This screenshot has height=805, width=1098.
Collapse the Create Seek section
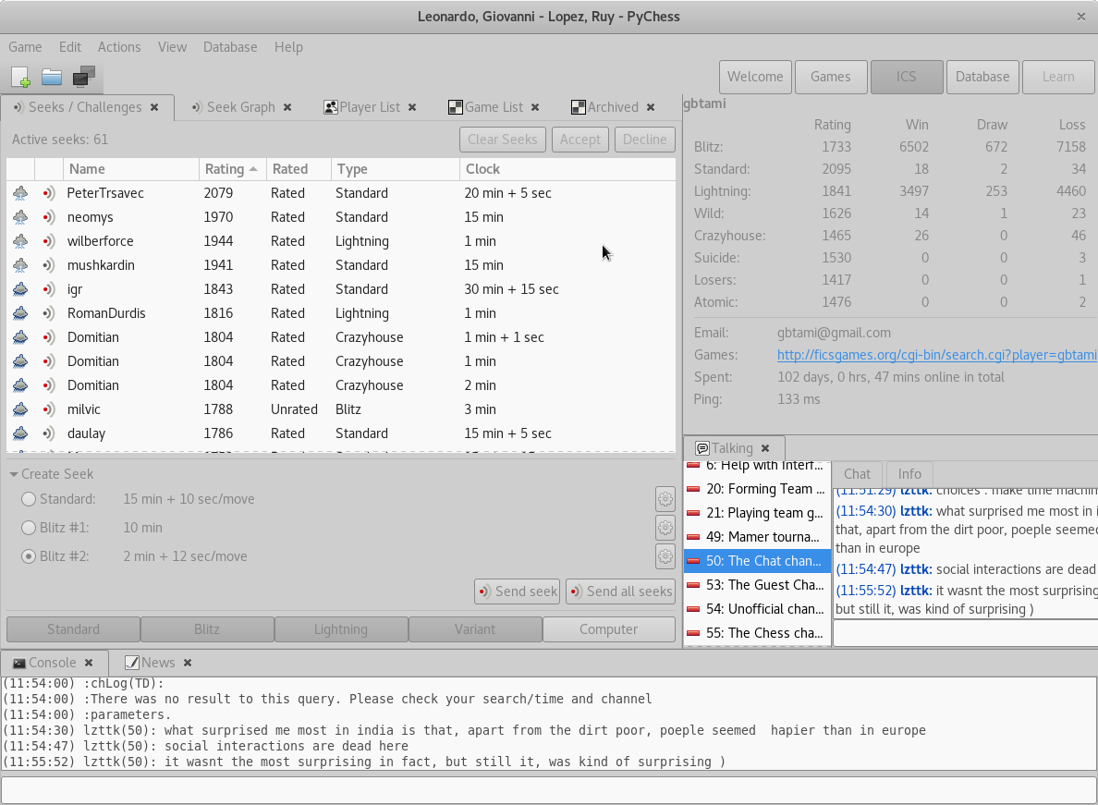13,473
